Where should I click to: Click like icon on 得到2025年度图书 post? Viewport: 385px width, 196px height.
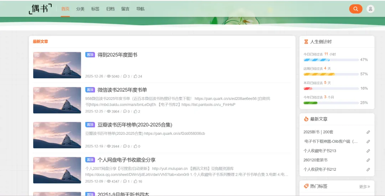[x=135, y=76]
